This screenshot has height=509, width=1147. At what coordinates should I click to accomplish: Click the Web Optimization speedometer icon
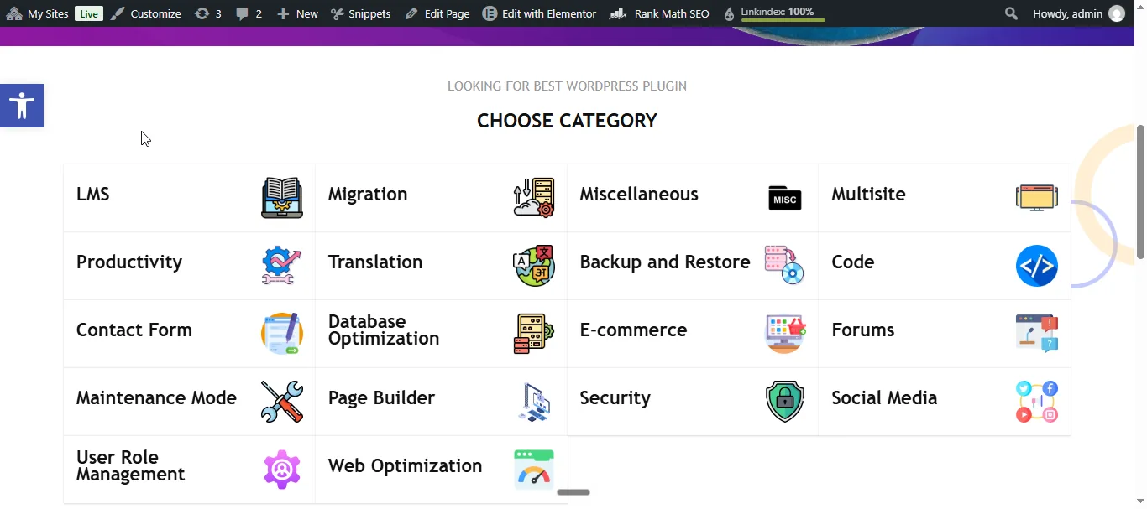click(533, 470)
